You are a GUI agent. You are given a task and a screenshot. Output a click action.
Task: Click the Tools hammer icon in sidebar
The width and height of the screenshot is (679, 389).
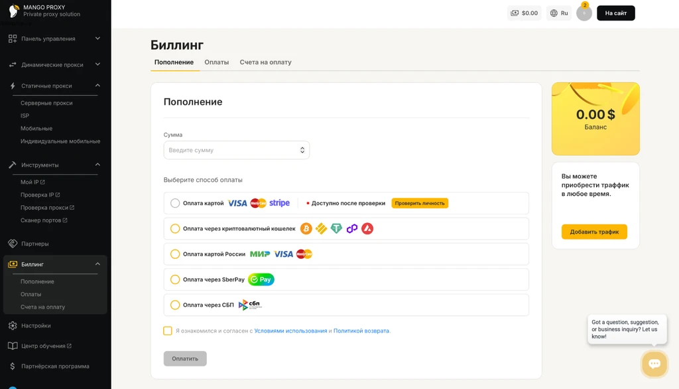[13, 165]
